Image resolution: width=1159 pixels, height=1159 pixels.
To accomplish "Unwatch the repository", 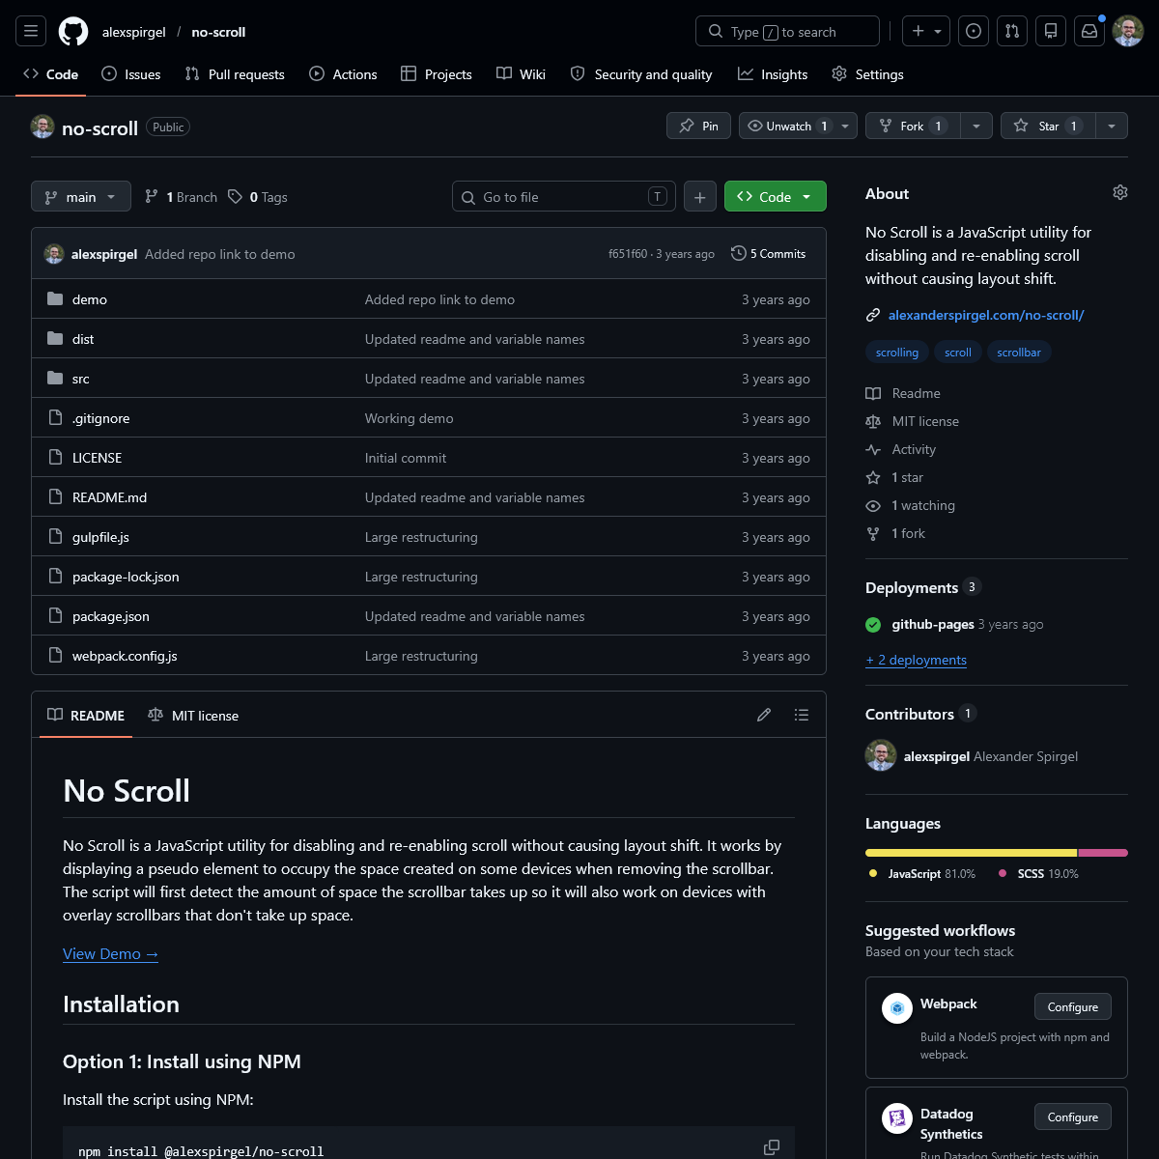I will [x=788, y=126].
